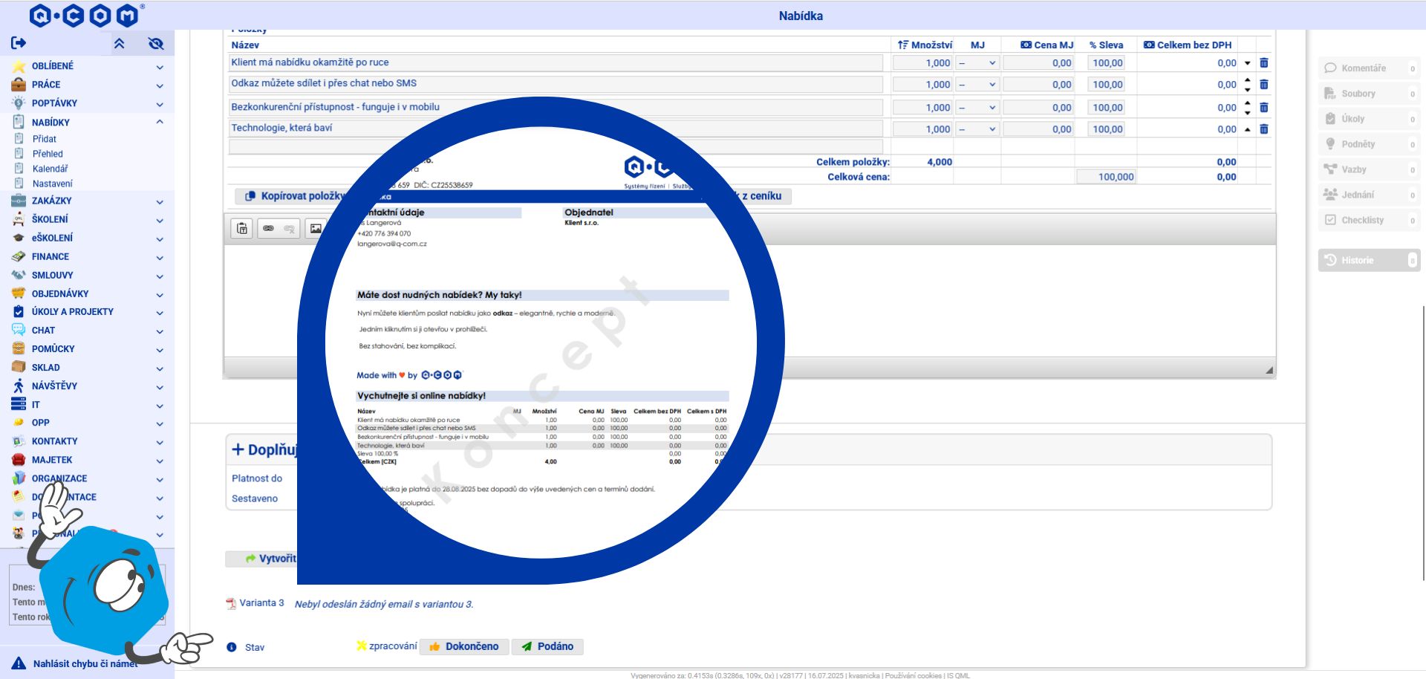Click the Podáno status button
The height and width of the screenshot is (679, 1426).
point(547,646)
